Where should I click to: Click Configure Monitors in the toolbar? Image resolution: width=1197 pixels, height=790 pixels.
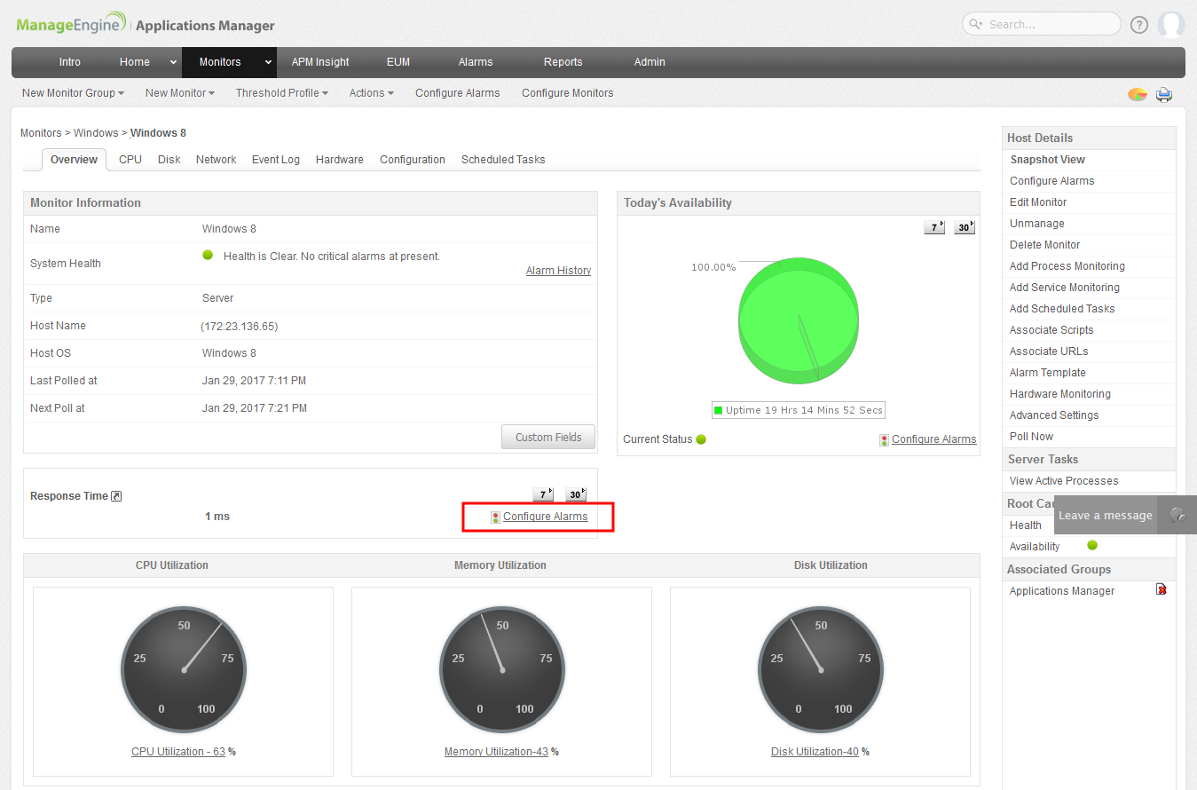pos(568,93)
